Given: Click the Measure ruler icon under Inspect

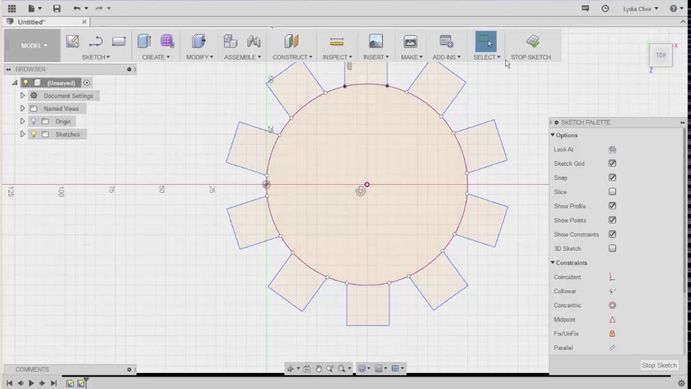Looking at the screenshot, I should (x=336, y=42).
